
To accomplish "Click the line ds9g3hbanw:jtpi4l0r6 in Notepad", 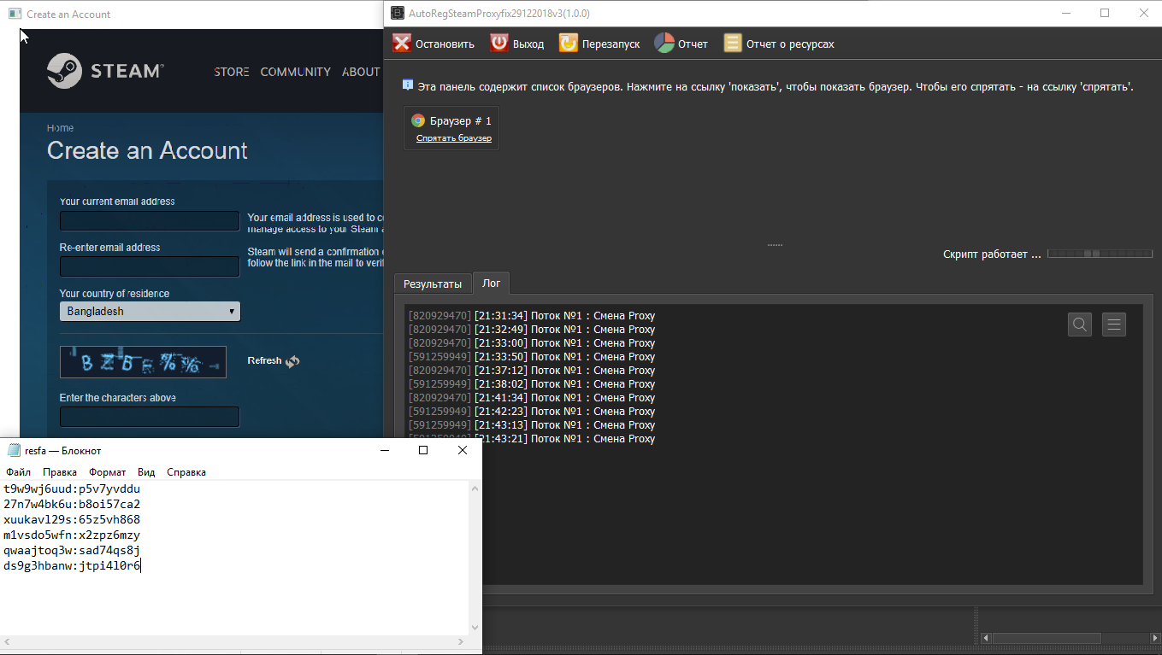I will 72,565.
